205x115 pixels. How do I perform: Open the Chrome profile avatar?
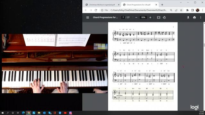pos(198,10)
